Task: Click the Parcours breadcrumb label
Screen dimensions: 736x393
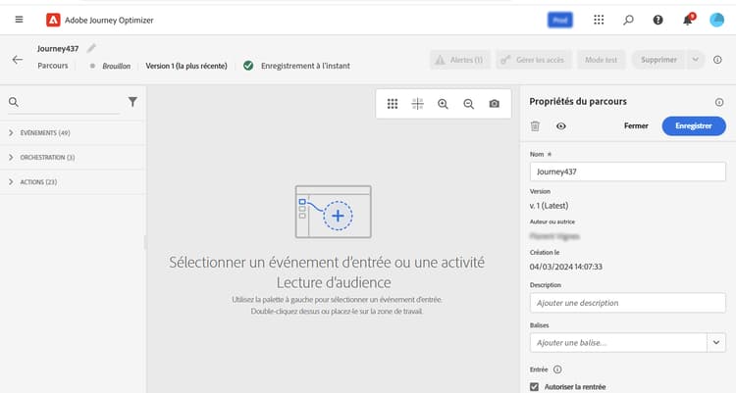Action: [53, 66]
